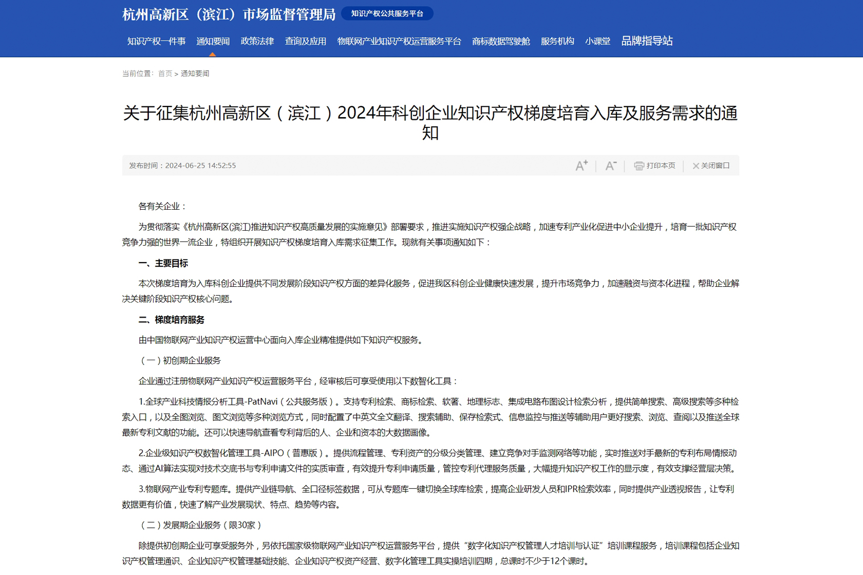This screenshot has height=575, width=863.
Task: Click the site title 杭州高新区市场监督管理局
Action: pyautogui.click(x=229, y=14)
